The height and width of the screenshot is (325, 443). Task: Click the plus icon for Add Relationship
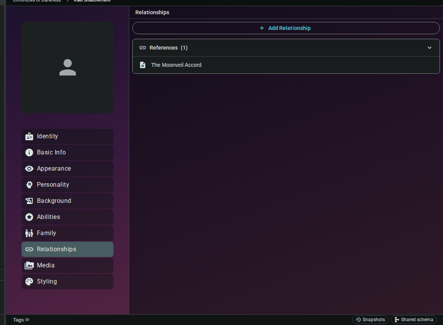pyautogui.click(x=262, y=28)
